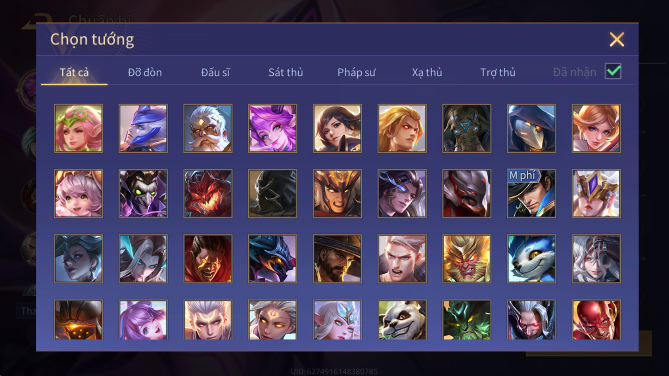Screen dimensions: 669x376
Task: Open the Đấu sĩ tab
Action: coord(215,72)
